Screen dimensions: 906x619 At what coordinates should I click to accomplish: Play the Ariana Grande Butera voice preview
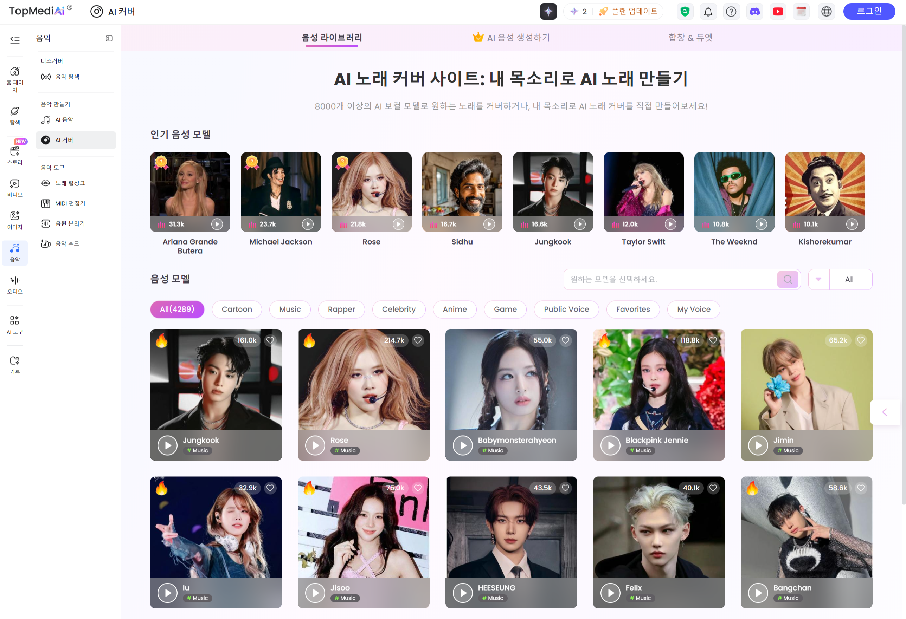(217, 224)
